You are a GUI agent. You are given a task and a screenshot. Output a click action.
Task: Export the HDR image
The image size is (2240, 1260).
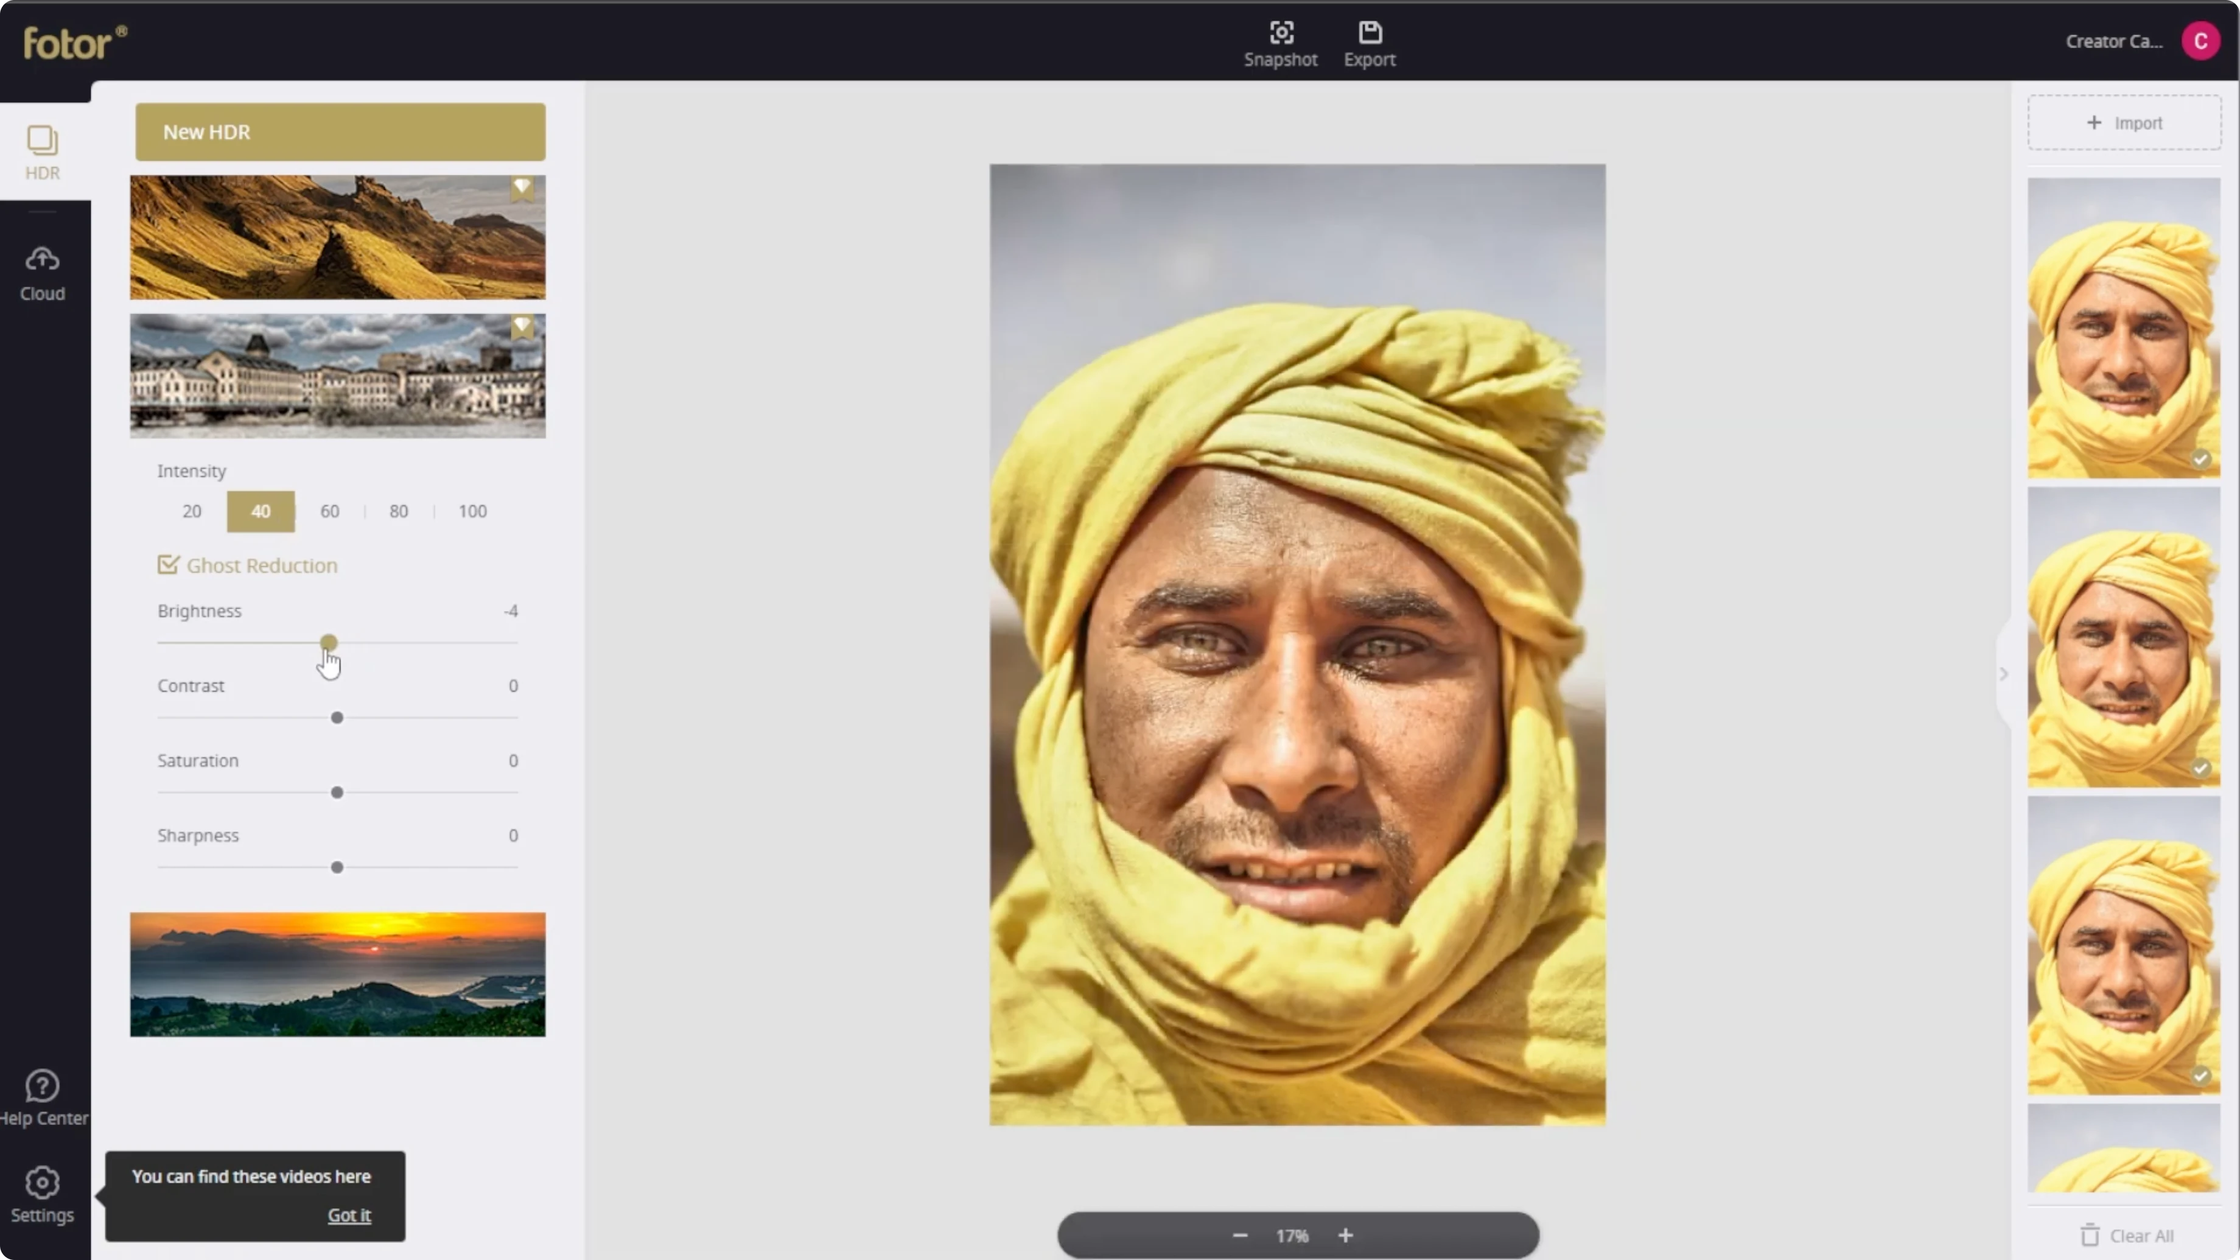coord(1370,43)
